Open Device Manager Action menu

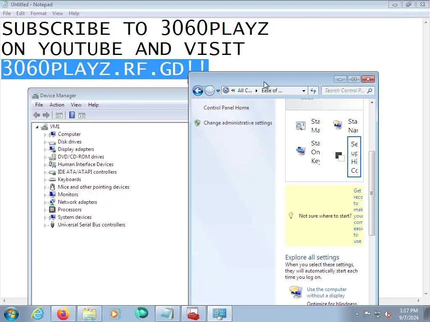pos(57,105)
